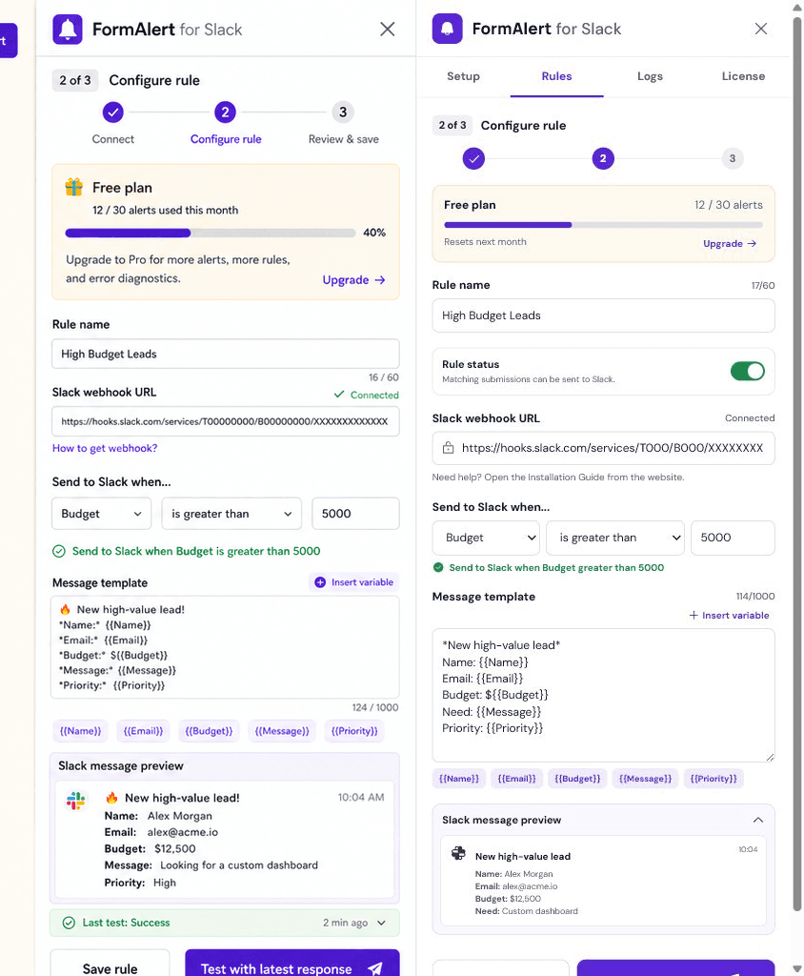Insert {{Email}} variable chip in right panel

coord(516,778)
